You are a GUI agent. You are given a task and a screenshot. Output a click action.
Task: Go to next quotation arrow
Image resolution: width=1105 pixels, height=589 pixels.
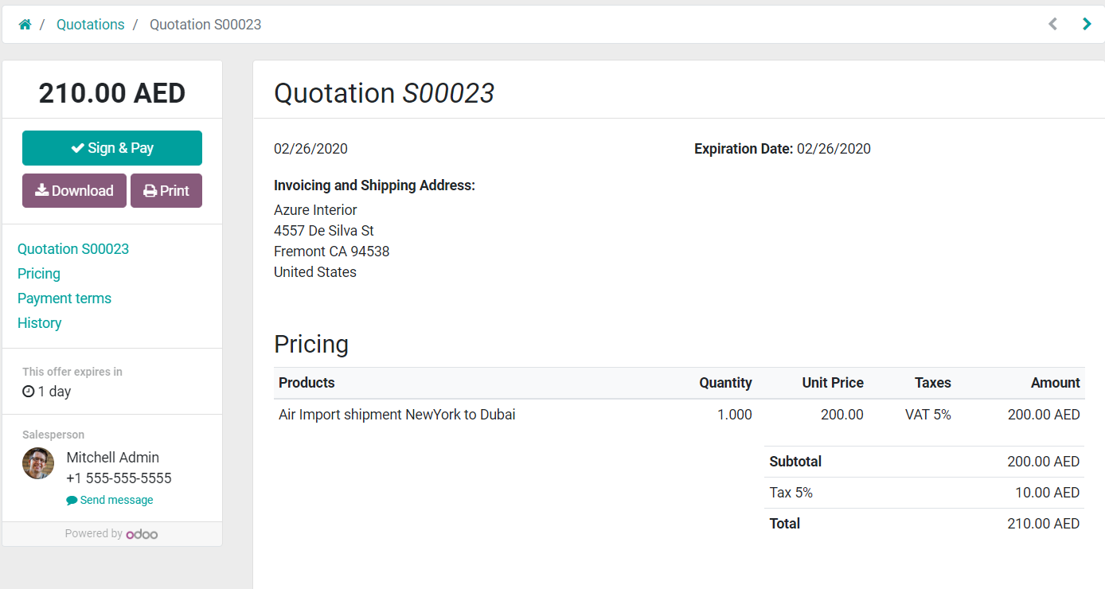[1087, 24]
